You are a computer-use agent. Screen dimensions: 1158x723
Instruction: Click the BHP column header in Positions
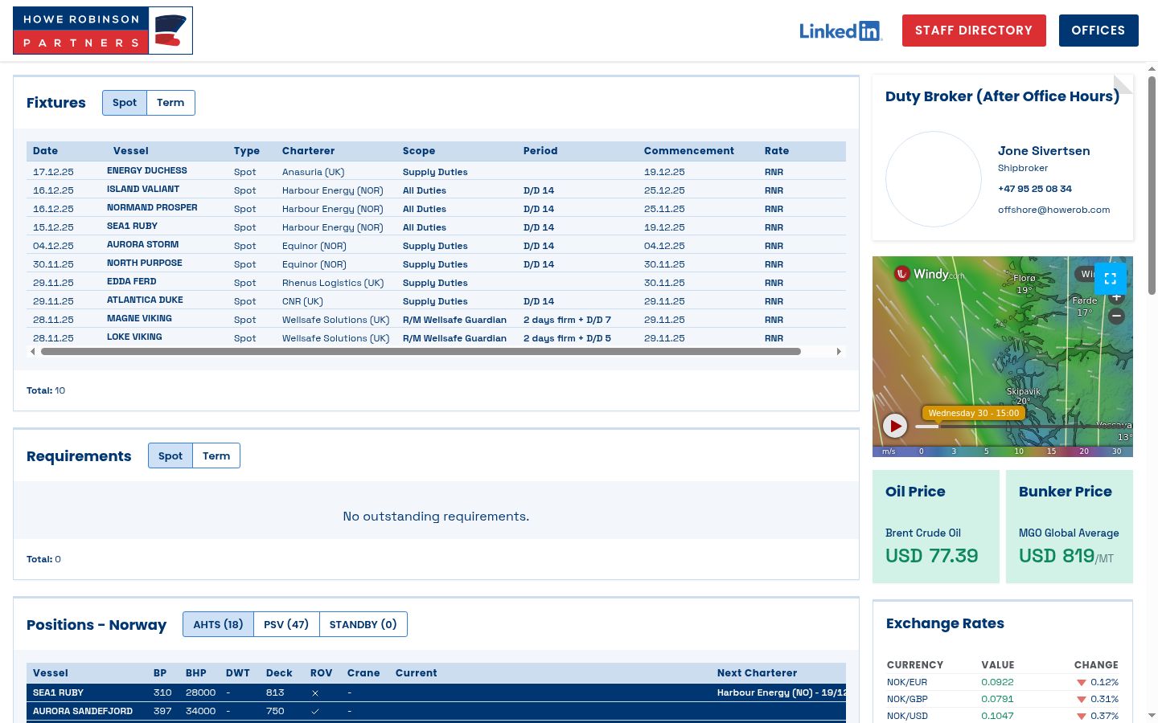pyautogui.click(x=196, y=673)
